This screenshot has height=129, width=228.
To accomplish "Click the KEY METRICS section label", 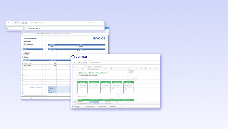I will coord(82,79).
